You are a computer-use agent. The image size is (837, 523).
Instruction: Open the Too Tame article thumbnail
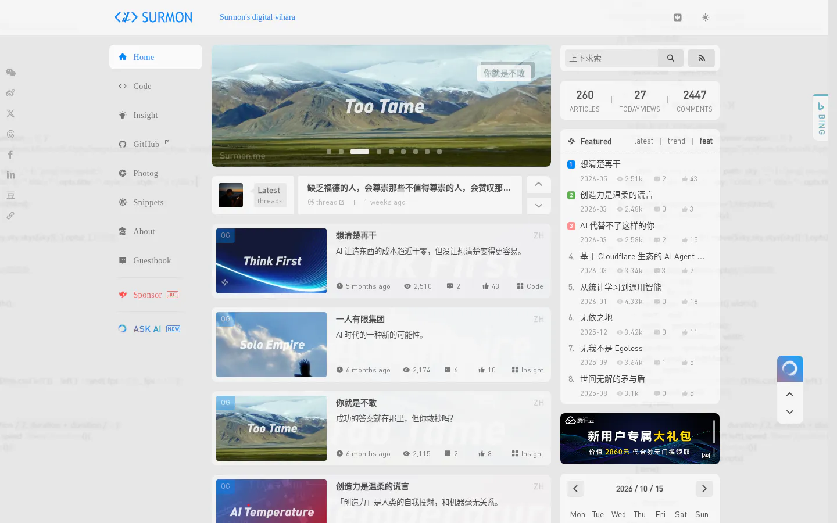point(271,428)
